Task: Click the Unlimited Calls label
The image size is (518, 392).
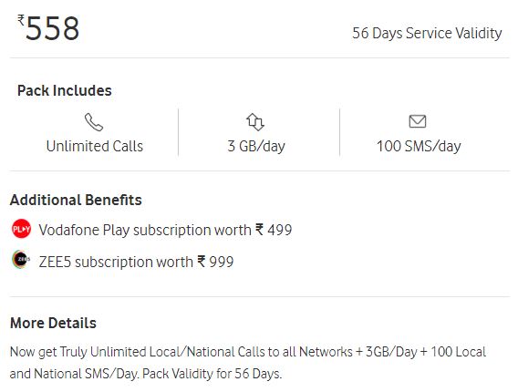Action: pos(95,146)
